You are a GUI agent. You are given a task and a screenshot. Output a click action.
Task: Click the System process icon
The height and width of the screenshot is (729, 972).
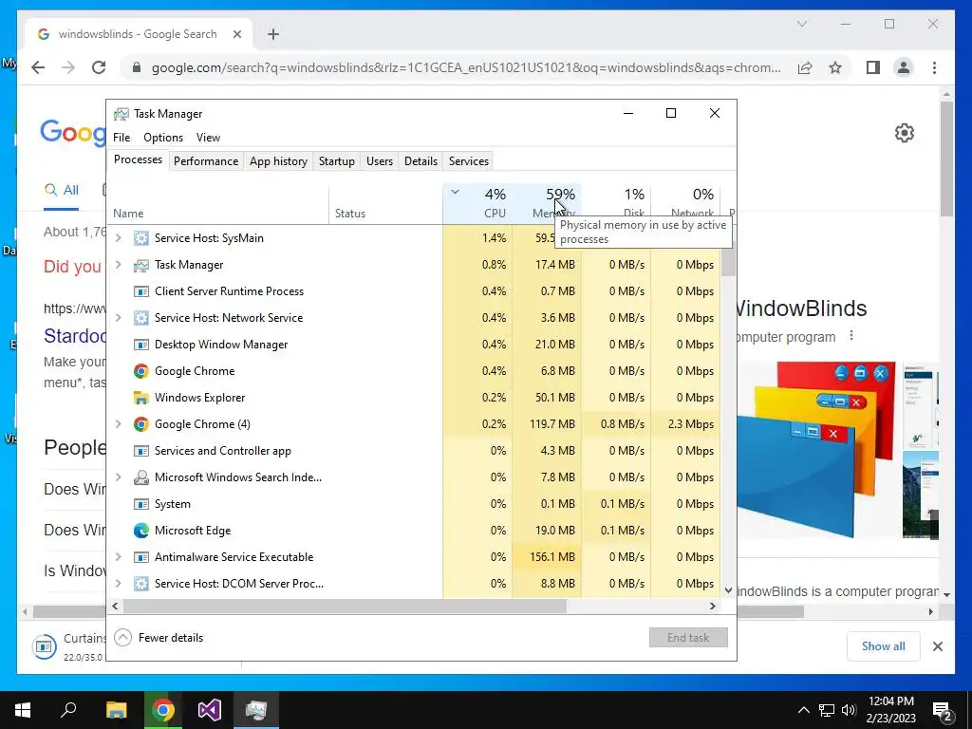[141, 504]
